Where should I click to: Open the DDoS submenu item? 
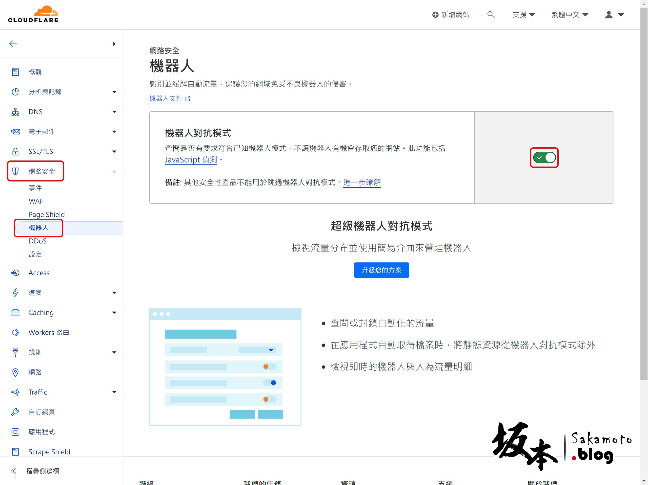point(38,241)
